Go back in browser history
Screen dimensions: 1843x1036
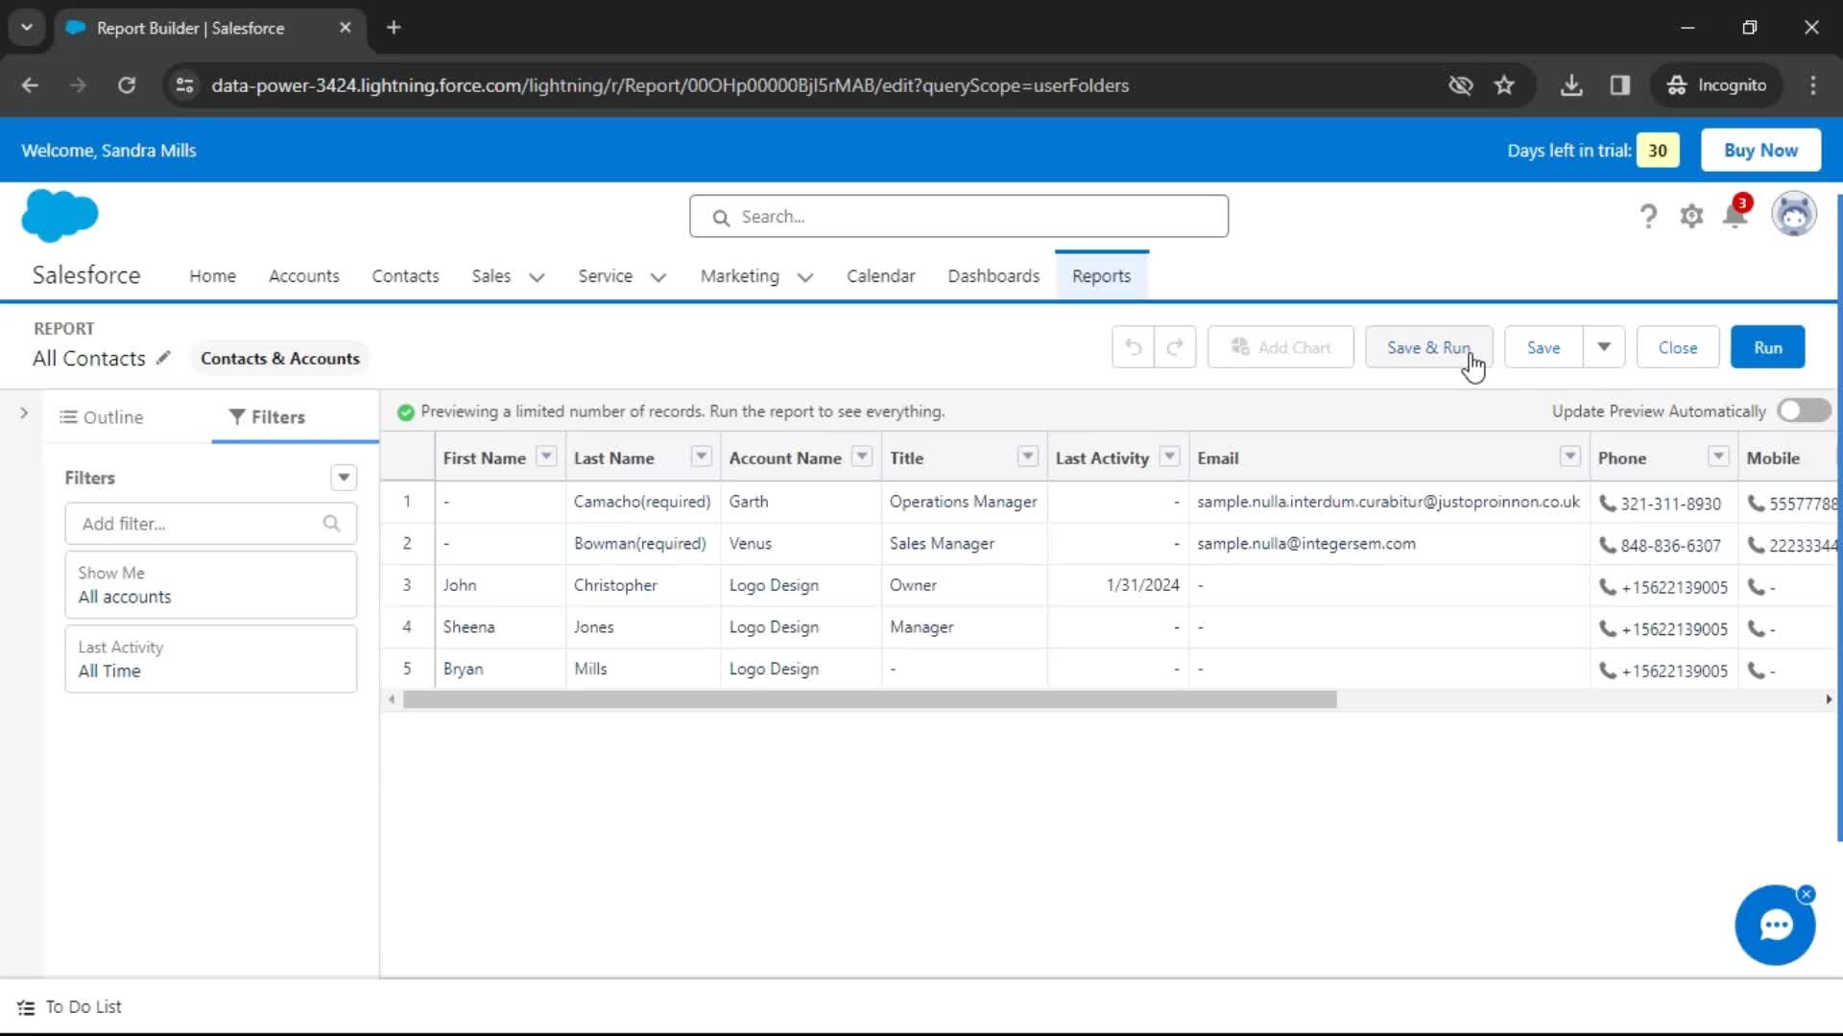pos(30,85)
